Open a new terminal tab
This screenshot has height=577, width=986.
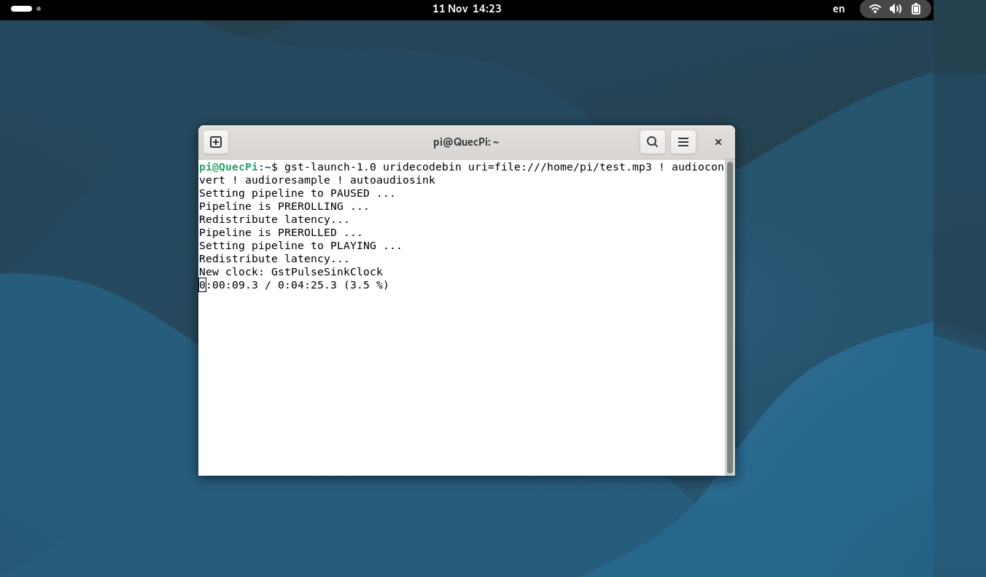tap(216, 142)
